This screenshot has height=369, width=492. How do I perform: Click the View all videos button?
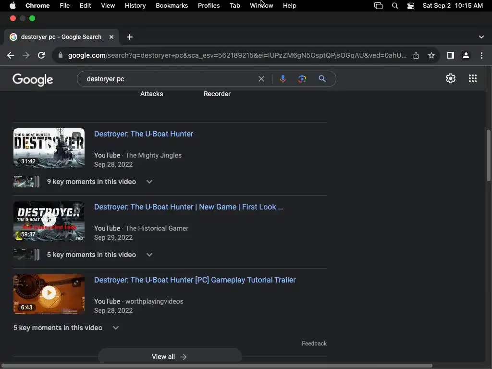170,357
